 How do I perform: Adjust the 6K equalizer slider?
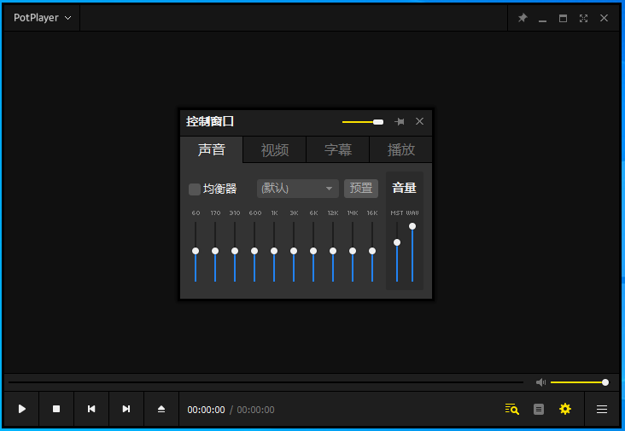click(313, 252)
